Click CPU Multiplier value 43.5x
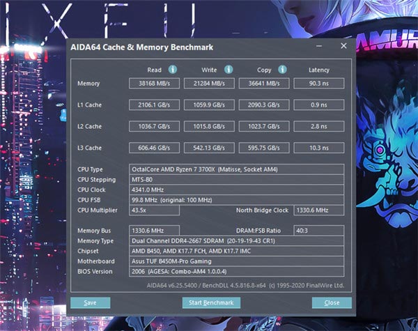Viewport: 418px width, 331px height. [x=155, y=210]
